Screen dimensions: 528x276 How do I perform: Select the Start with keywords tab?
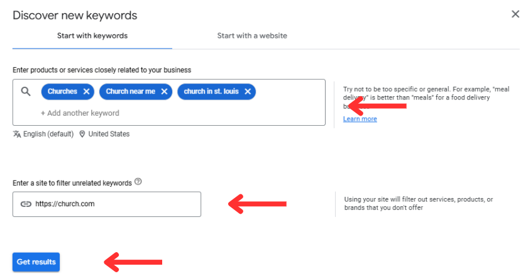pyautogui.click(x=92, y=36)
